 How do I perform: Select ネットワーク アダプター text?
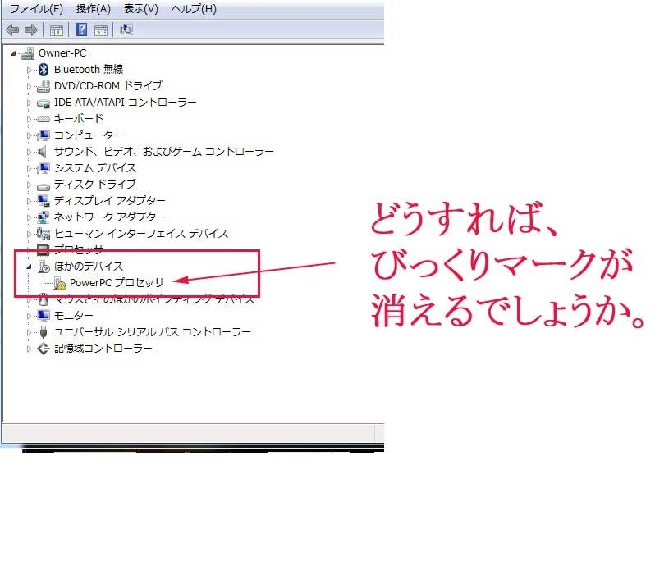click(110, 217)
